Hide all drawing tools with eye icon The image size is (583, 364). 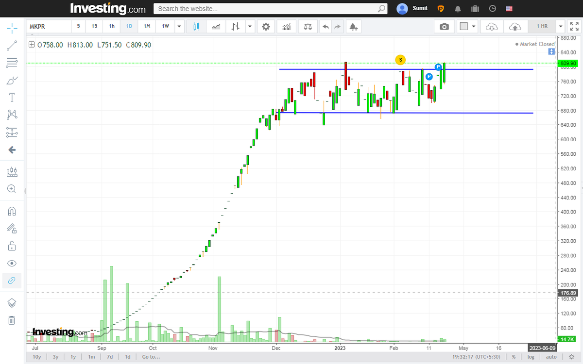click(12, 263)
